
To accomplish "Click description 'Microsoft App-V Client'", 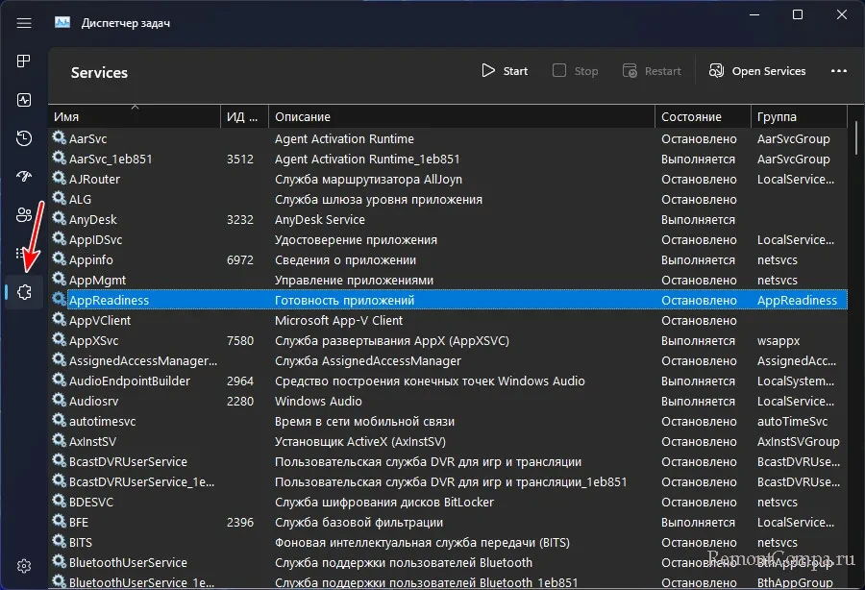I will (338, 320).
